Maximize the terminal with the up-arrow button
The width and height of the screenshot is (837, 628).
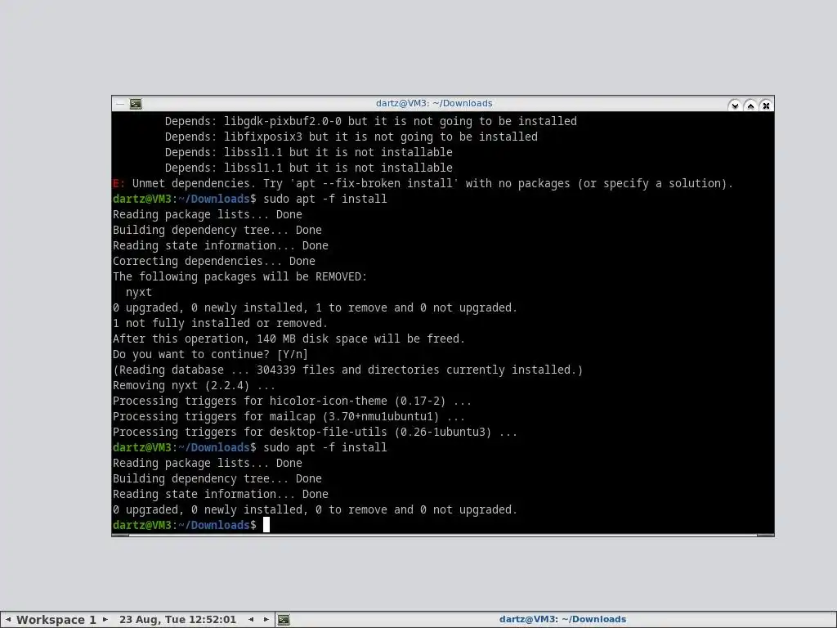750,105
